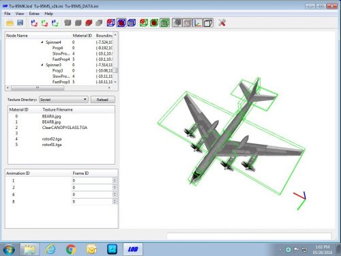This screenshot has height=256, width=341.
Task: Open the Extras menu
Action: click(x=34, y=14)
